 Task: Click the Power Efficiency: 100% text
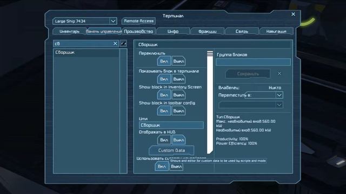point(237,143)
